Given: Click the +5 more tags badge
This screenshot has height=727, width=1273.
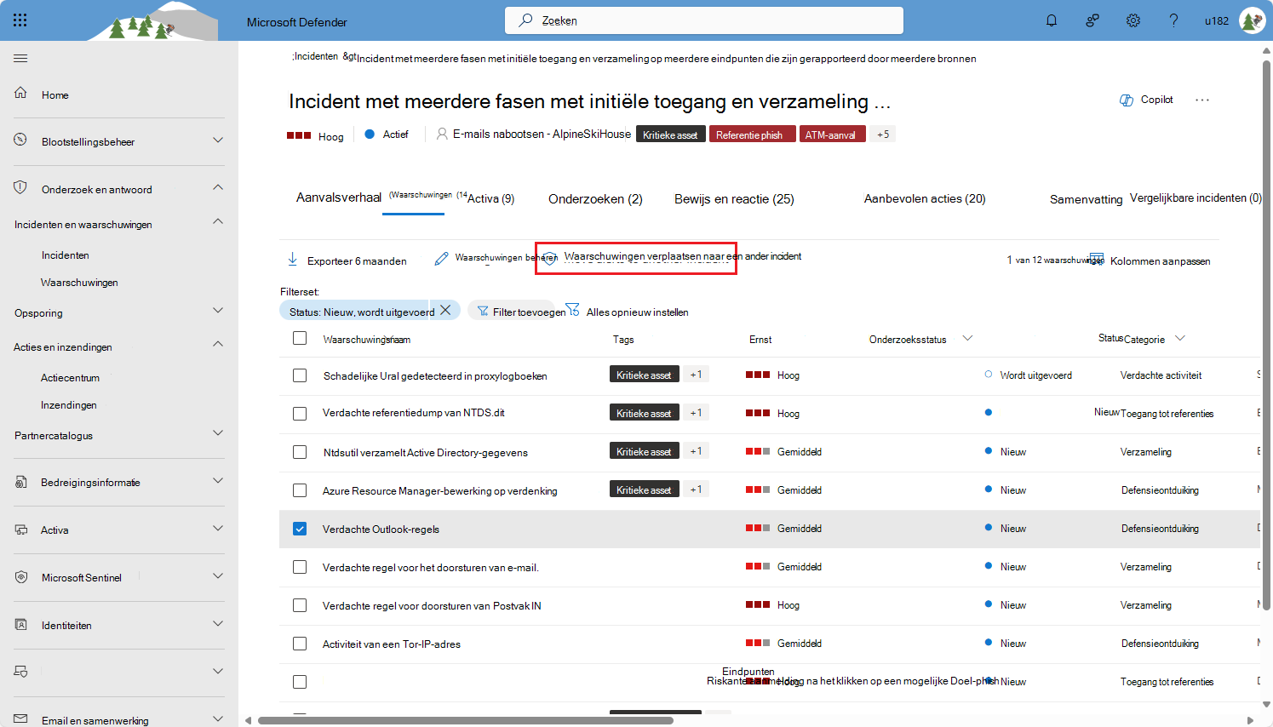Looking at the screenshot, I should click(x=883, y=135).
